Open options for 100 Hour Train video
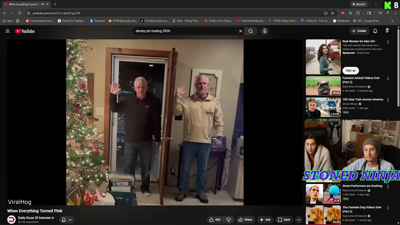The width and height of the screenshot is (400, 225). click(388, 100)
